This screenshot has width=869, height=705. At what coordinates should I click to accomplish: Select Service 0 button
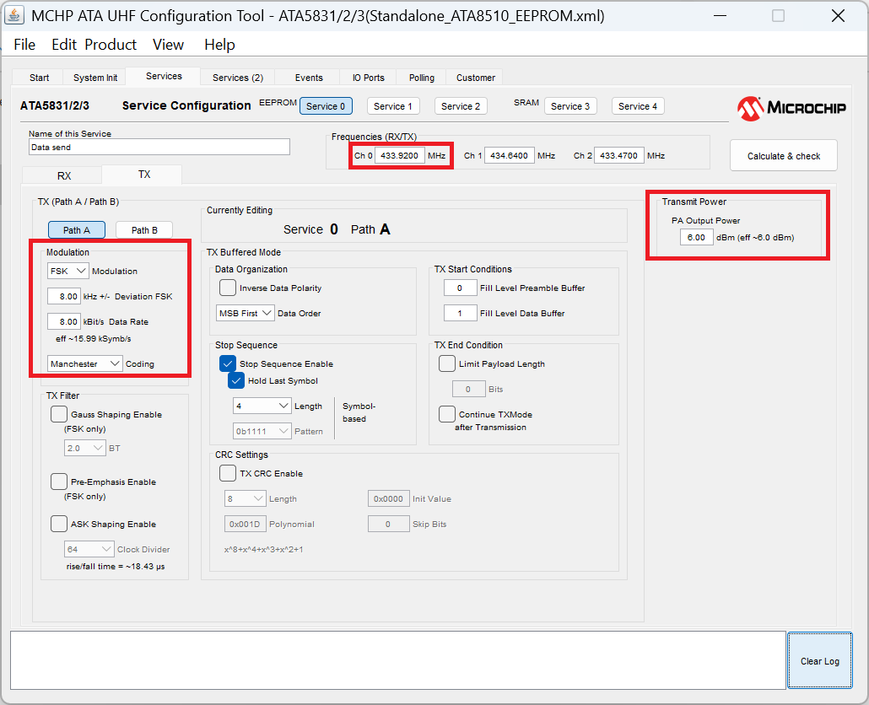326,105
